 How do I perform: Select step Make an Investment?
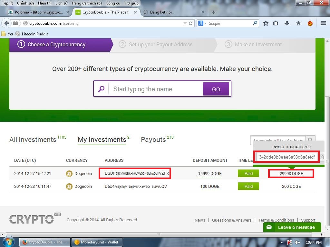pyautogui.click(x=258, y=44)
